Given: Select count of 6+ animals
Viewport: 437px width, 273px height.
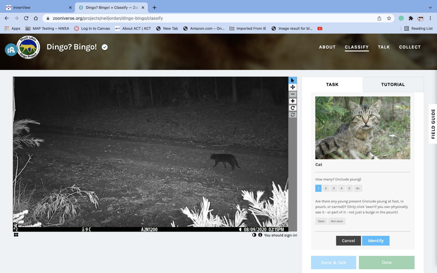Looking at the screenshot, I should pyautogui.click(x=358, y=188).
